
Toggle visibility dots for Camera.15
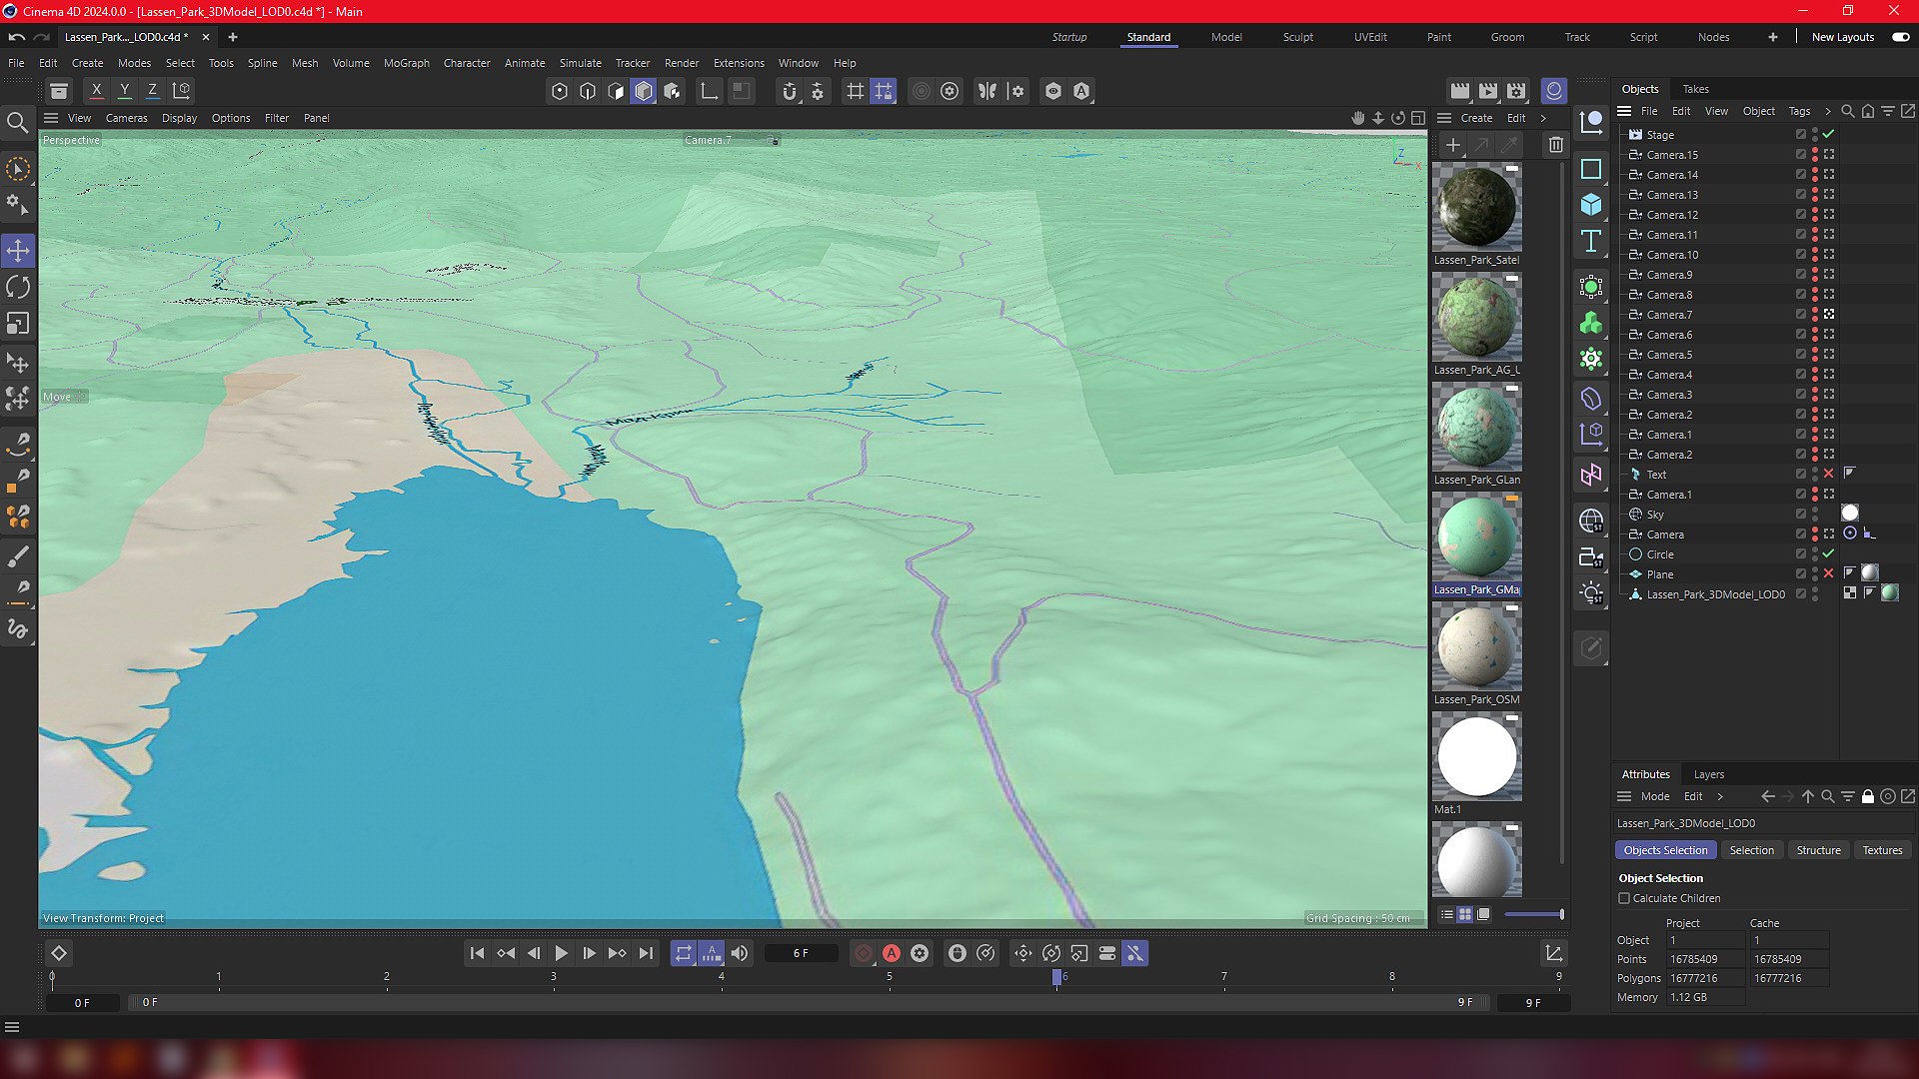1814,154
